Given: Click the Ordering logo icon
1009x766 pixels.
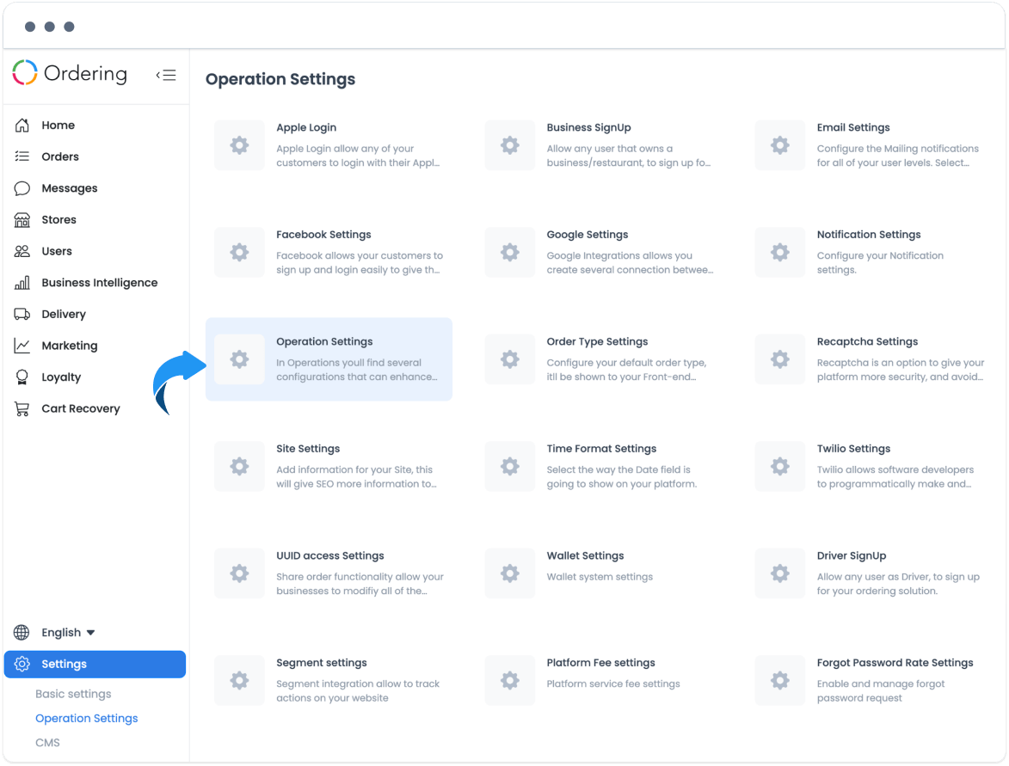Looking at the screenshot, I should tap(25, 73).
